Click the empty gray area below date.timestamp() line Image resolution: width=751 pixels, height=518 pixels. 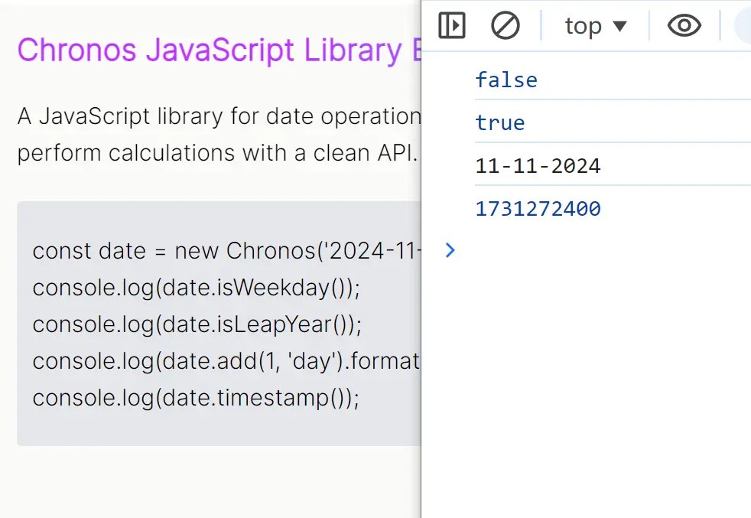219,428
